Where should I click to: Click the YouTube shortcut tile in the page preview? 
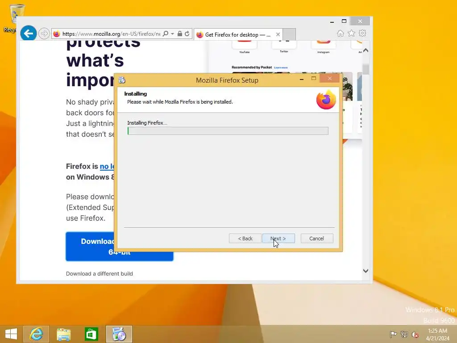point(245,46)
